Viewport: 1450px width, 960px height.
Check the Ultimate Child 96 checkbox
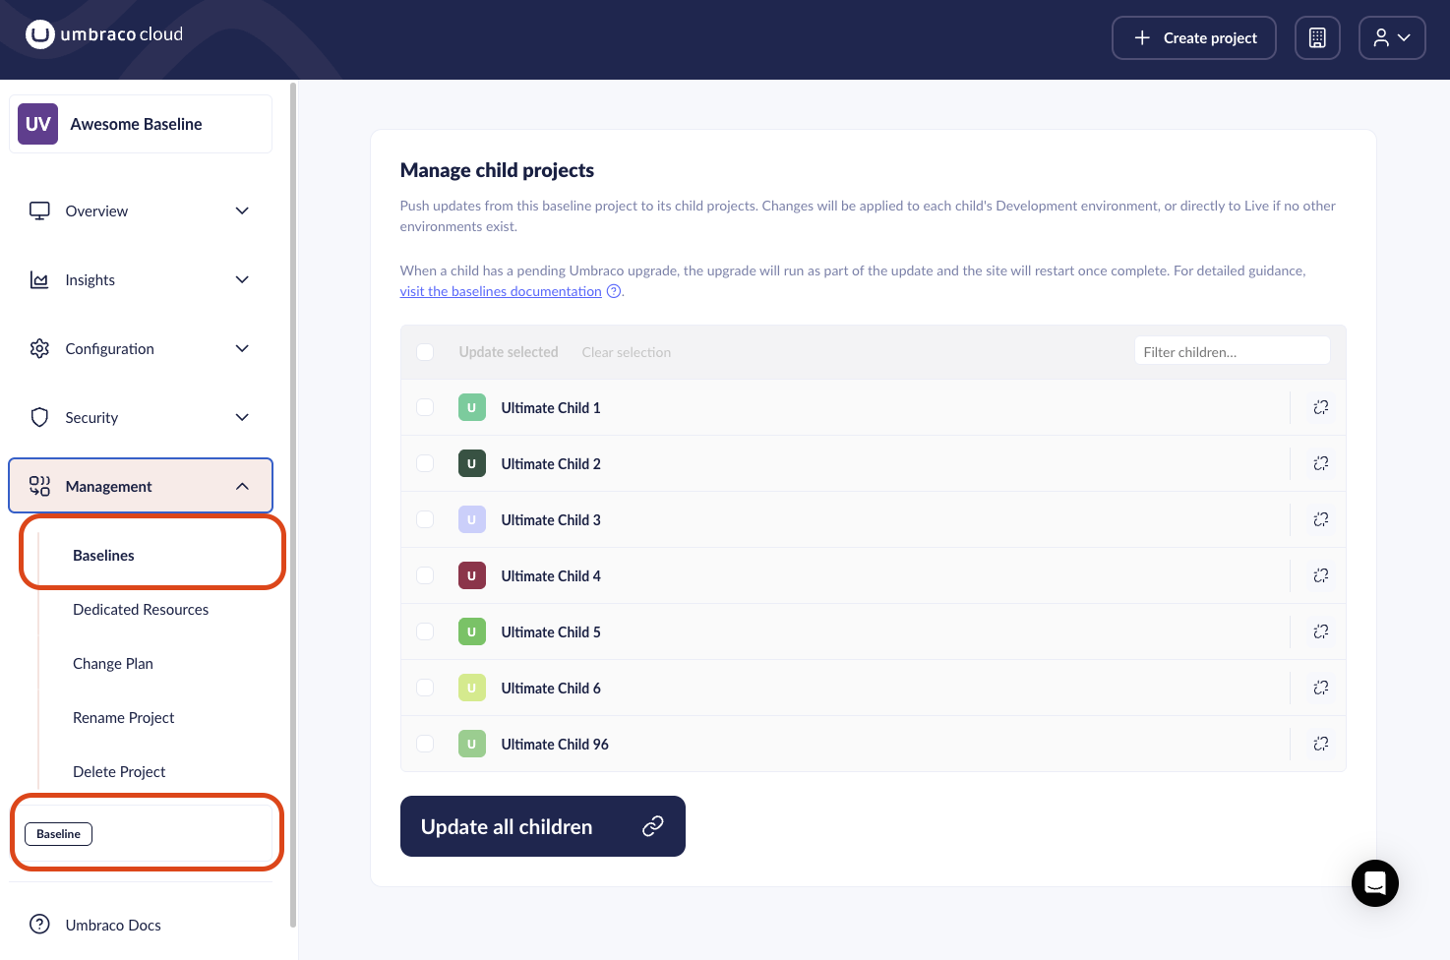click(x=425, y=744)
